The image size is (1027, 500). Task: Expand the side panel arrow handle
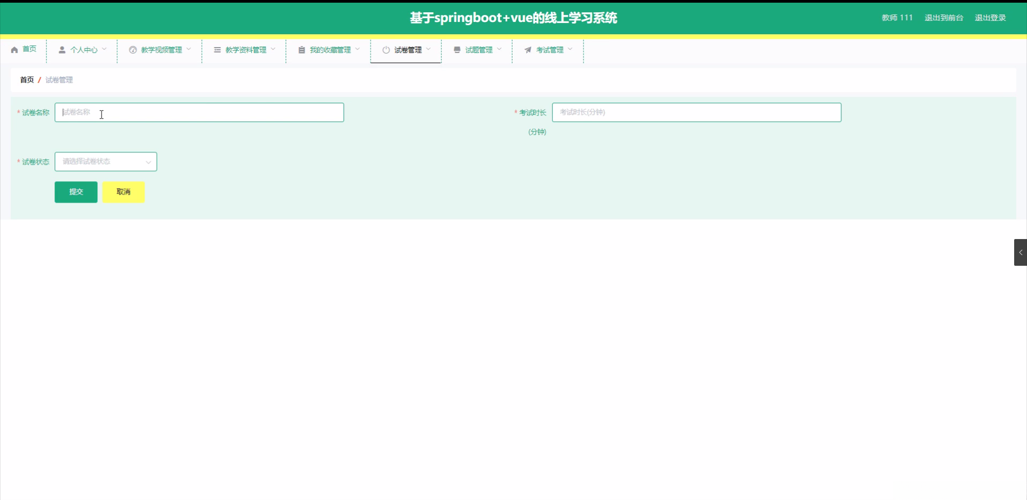(1021, 252)
